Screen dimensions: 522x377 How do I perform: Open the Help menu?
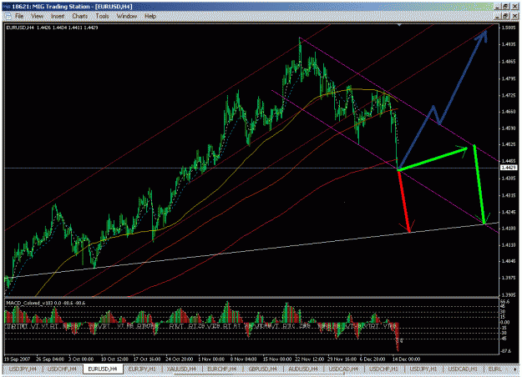150,16
